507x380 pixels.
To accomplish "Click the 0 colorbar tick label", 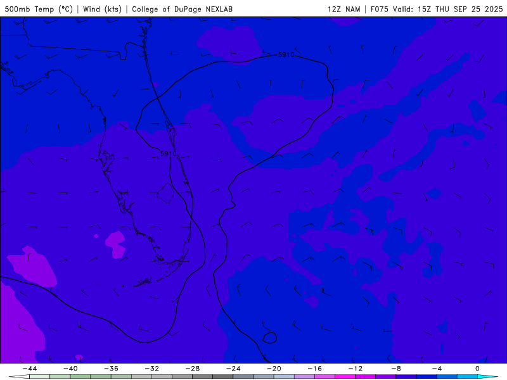I will (478, 369).
